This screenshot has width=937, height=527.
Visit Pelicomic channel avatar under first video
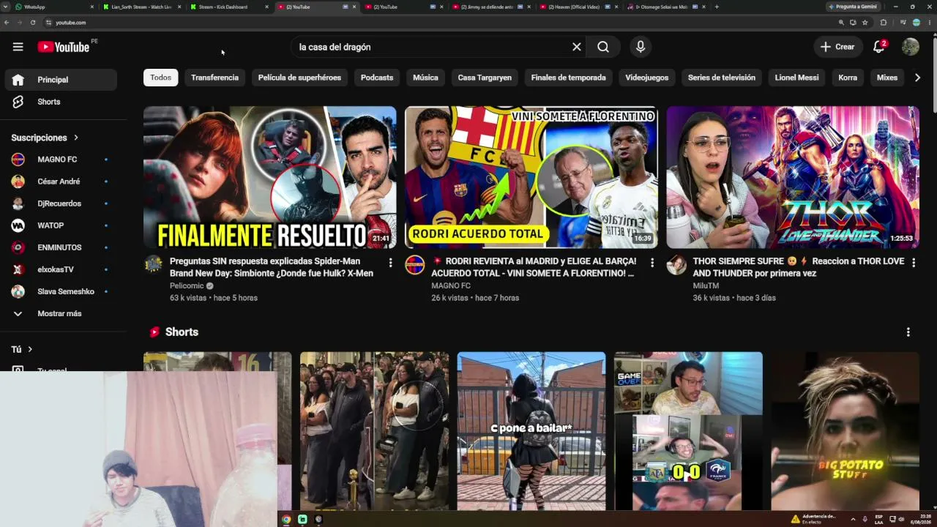coord(153,264)
